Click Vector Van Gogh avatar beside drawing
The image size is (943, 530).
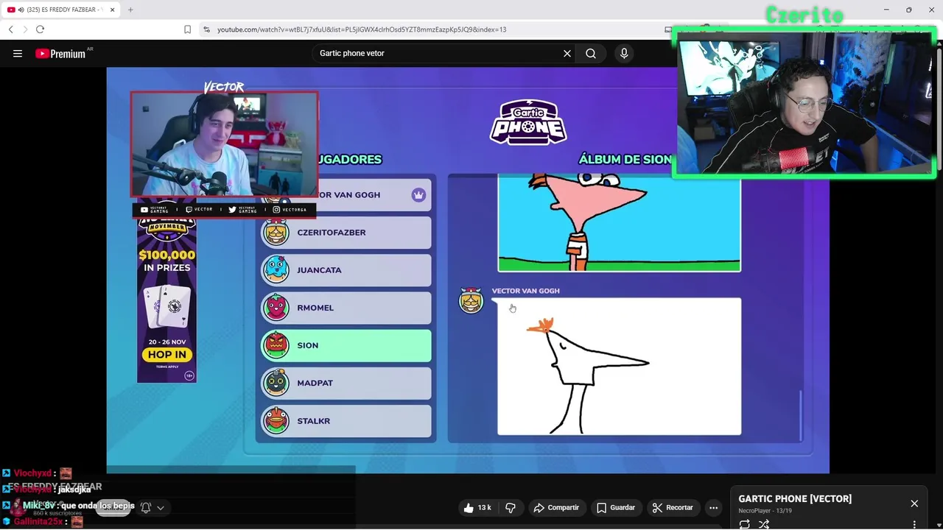471,300
